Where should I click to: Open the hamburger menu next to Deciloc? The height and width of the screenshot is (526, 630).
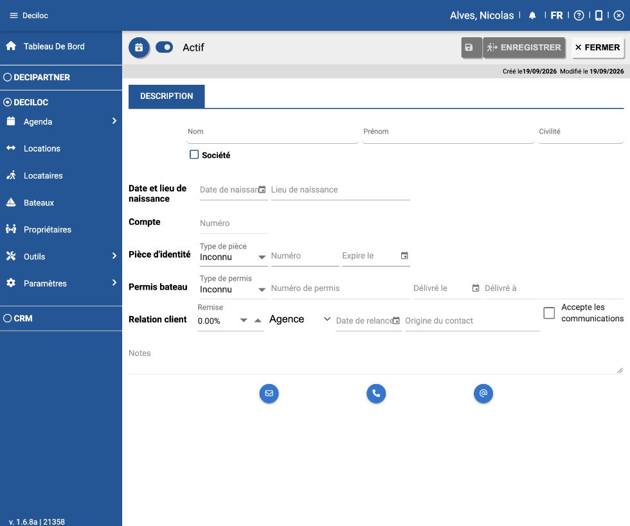tap(14, 15)
